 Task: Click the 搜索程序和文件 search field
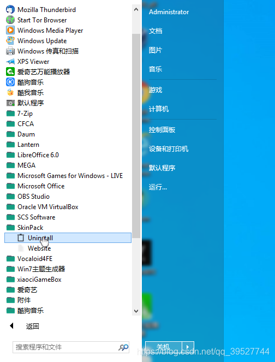71,347
